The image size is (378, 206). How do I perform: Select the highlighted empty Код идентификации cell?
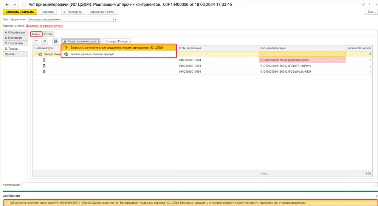(x=302, y=54)
